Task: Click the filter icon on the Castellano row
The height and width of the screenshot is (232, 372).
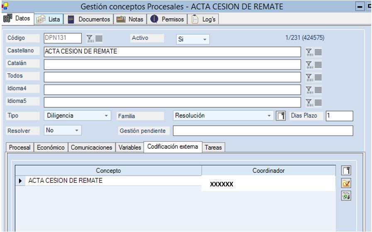Action: point(309,52)
